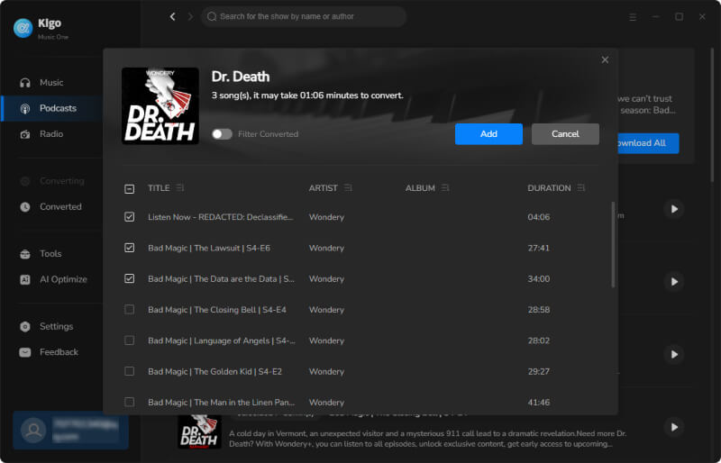Screen dimensions: 721x463
Task: Click the Radio icon in sidebar
Action: (x=25, y=134)
